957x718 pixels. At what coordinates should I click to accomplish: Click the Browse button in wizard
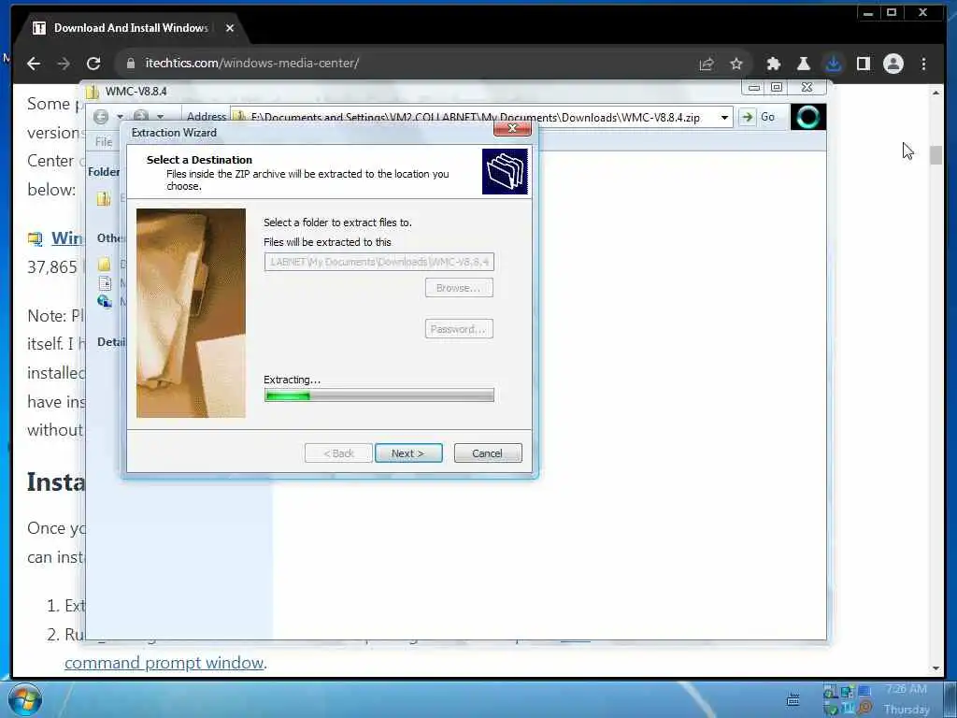[459, 288]
